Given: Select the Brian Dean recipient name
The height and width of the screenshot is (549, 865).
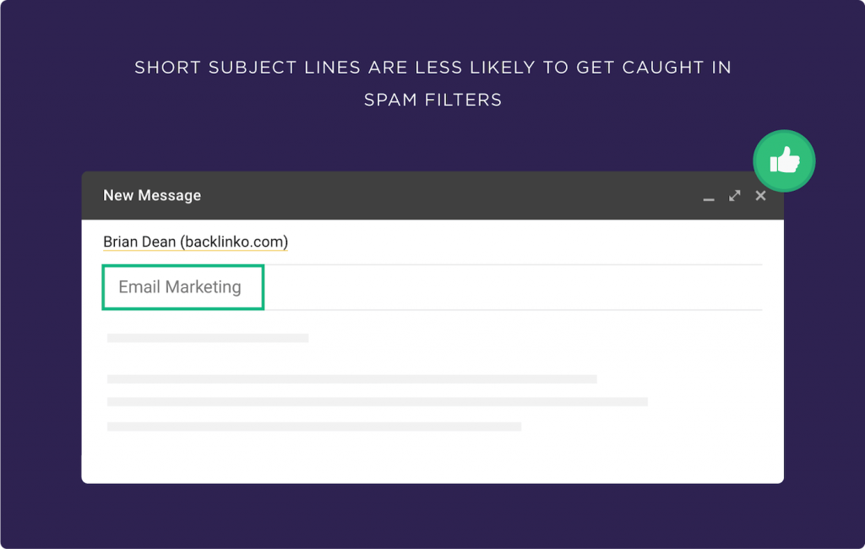Looking at the screenshot, I should pos(139,242).
